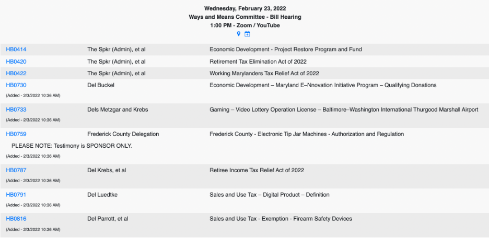The height and width of the screenshot is (238, 489).
Task: Click Frederick County Delegation sponsor text
Action: click(x=123, y=134)
